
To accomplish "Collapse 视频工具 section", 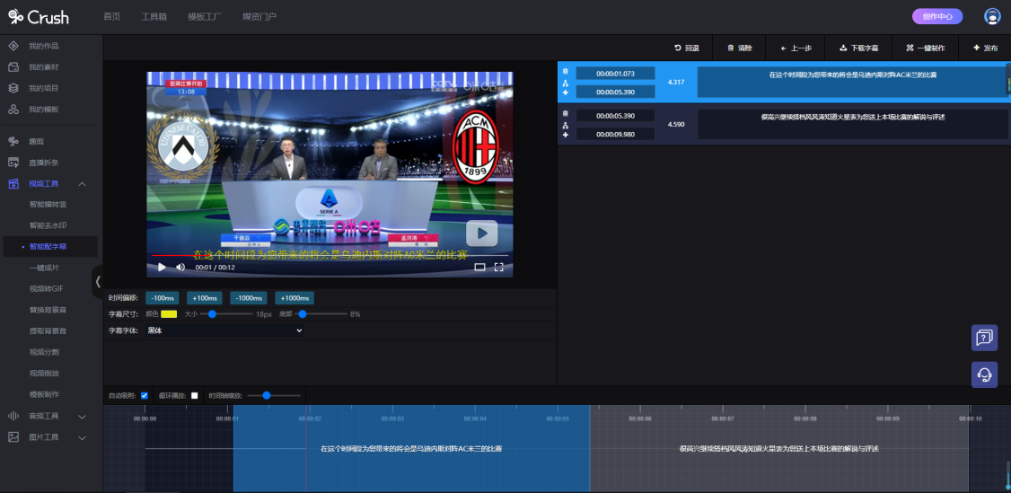I will click(82, 184).
